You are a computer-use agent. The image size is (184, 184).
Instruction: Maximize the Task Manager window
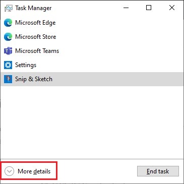149,8
